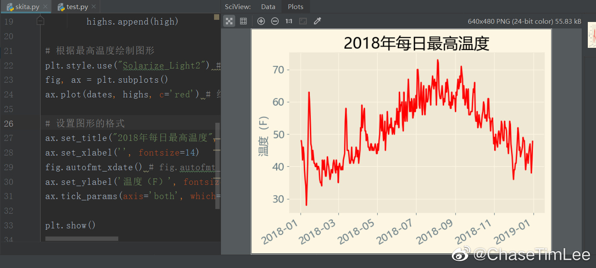The height and width of the screenshot is (268, 596).
Task: Click the fig, ax = plt.subplots() line
Action: (107, 80)
